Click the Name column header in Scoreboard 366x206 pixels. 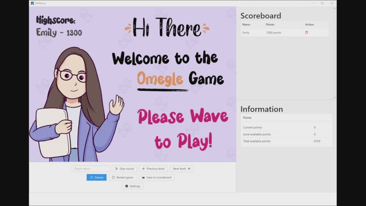click(x=246, y=24)
